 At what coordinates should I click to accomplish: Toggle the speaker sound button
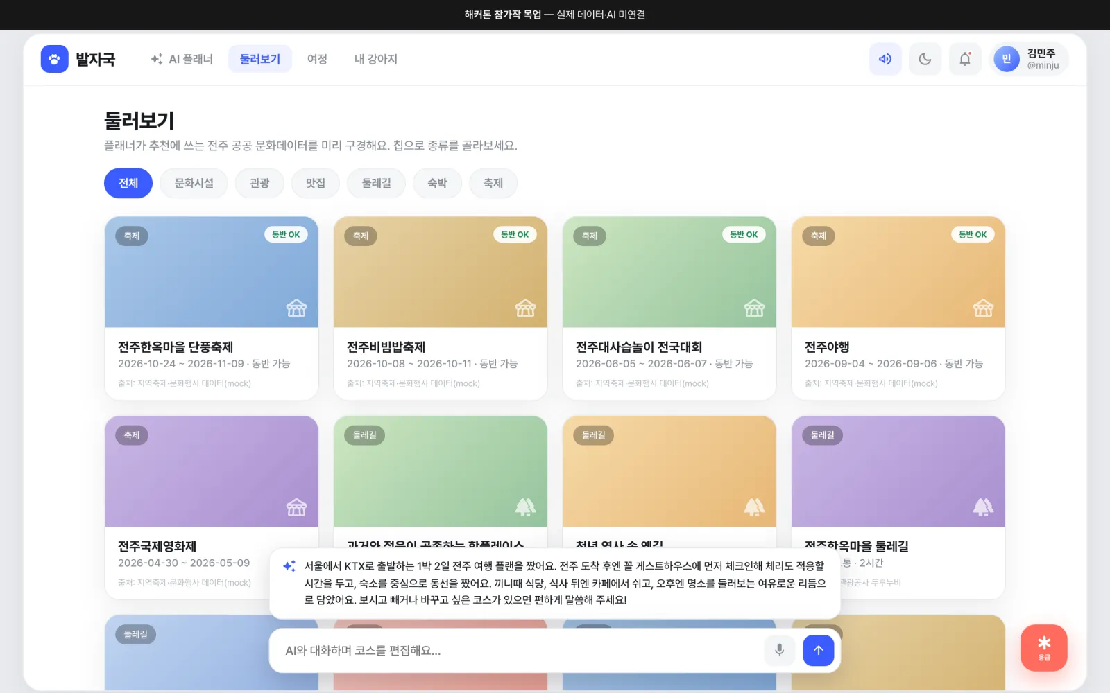pos(885,59)
